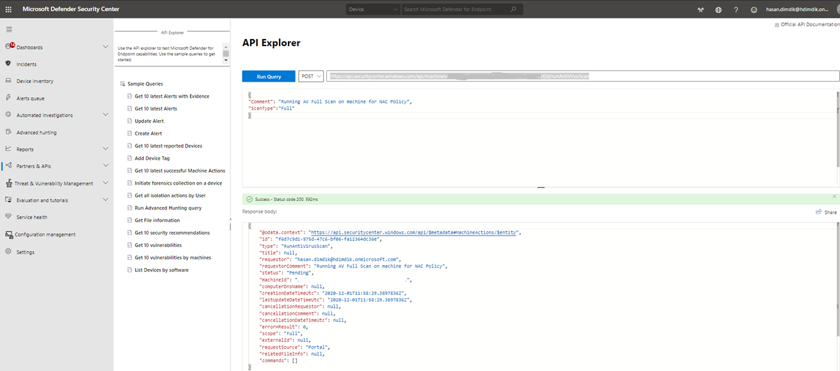840x371 pixels.
Task: Select Get 10 latest successful Machine Actions
Action: coord(180,170)
